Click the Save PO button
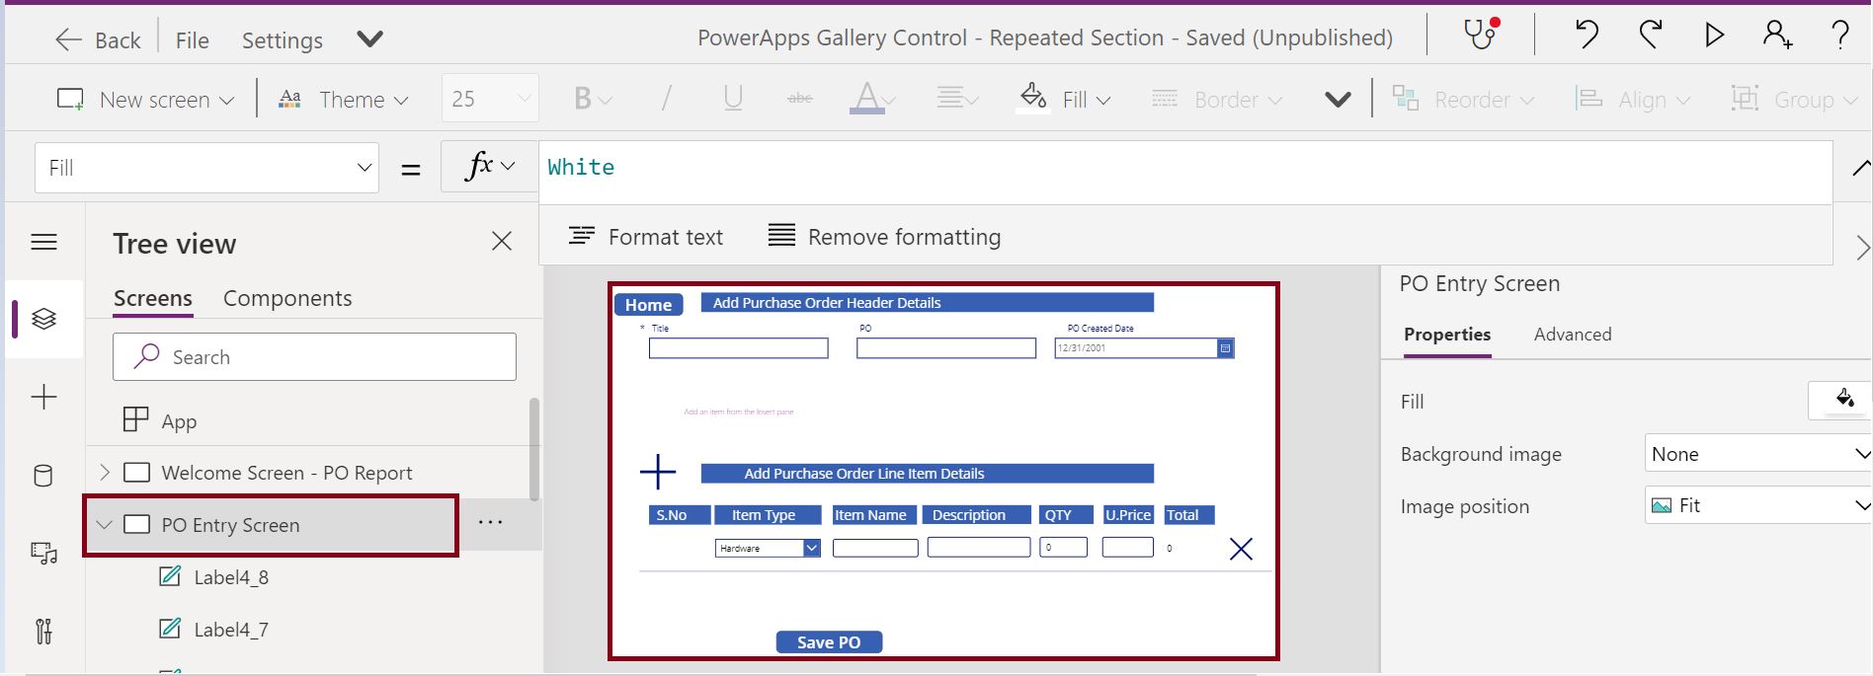1873x676 pixels. point(829,642)
